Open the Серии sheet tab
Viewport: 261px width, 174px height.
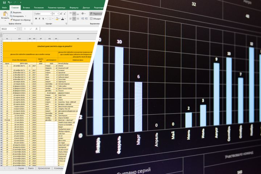pyautogui.click(x=21, y=168)
